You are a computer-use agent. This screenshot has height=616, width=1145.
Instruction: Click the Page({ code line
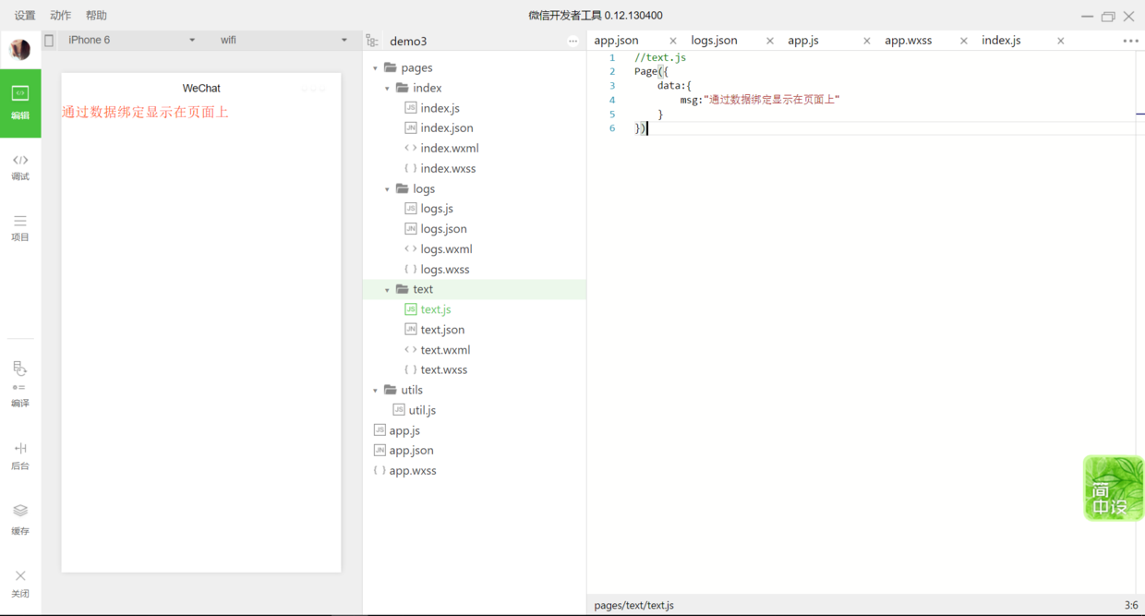pos(651,71)
